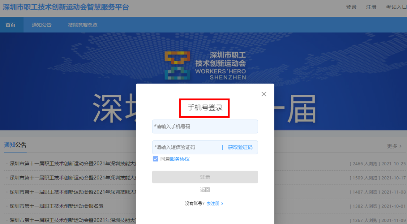The height and width of the screenshot is (224, 407).
Task: Click the chevron next to 更多
Action: 401,146
